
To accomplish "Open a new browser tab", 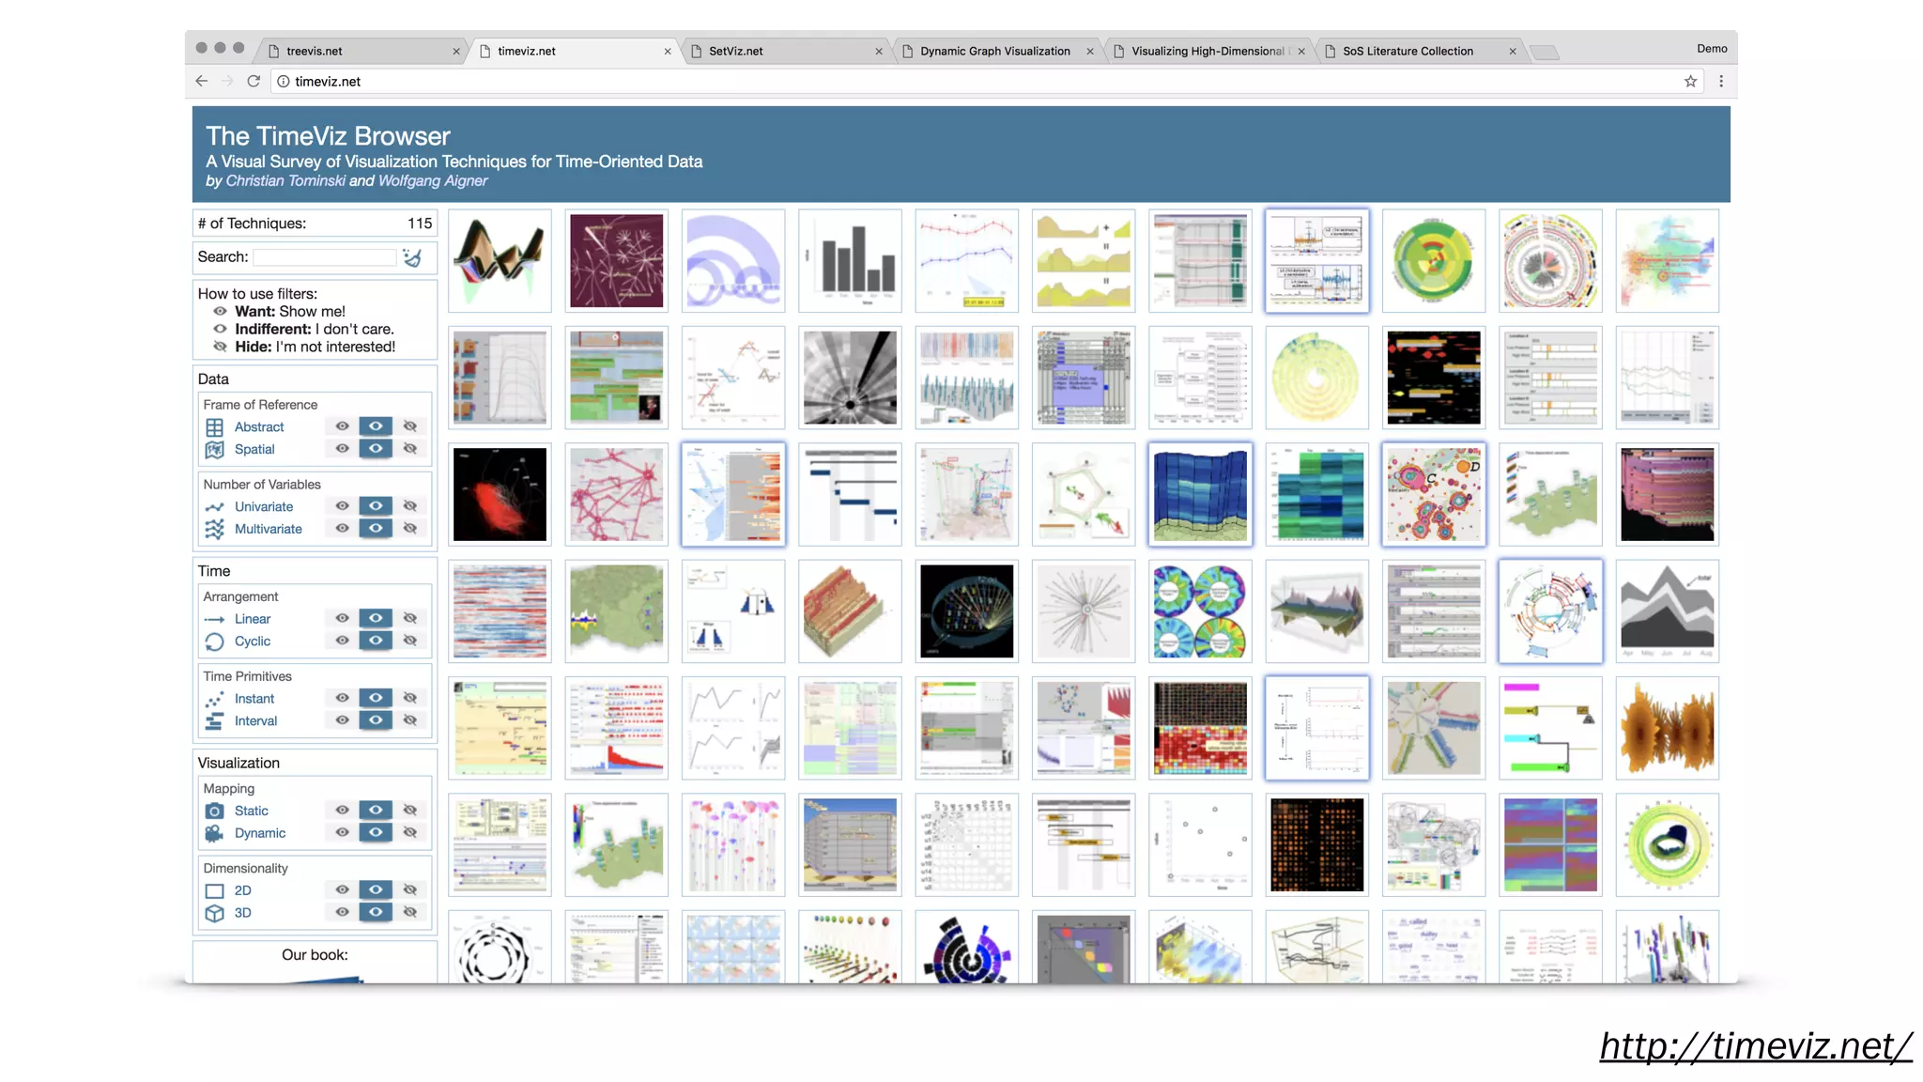I will click(x=1545, y=53).
